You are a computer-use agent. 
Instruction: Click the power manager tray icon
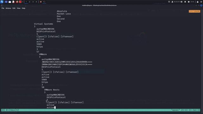[189, 2]
